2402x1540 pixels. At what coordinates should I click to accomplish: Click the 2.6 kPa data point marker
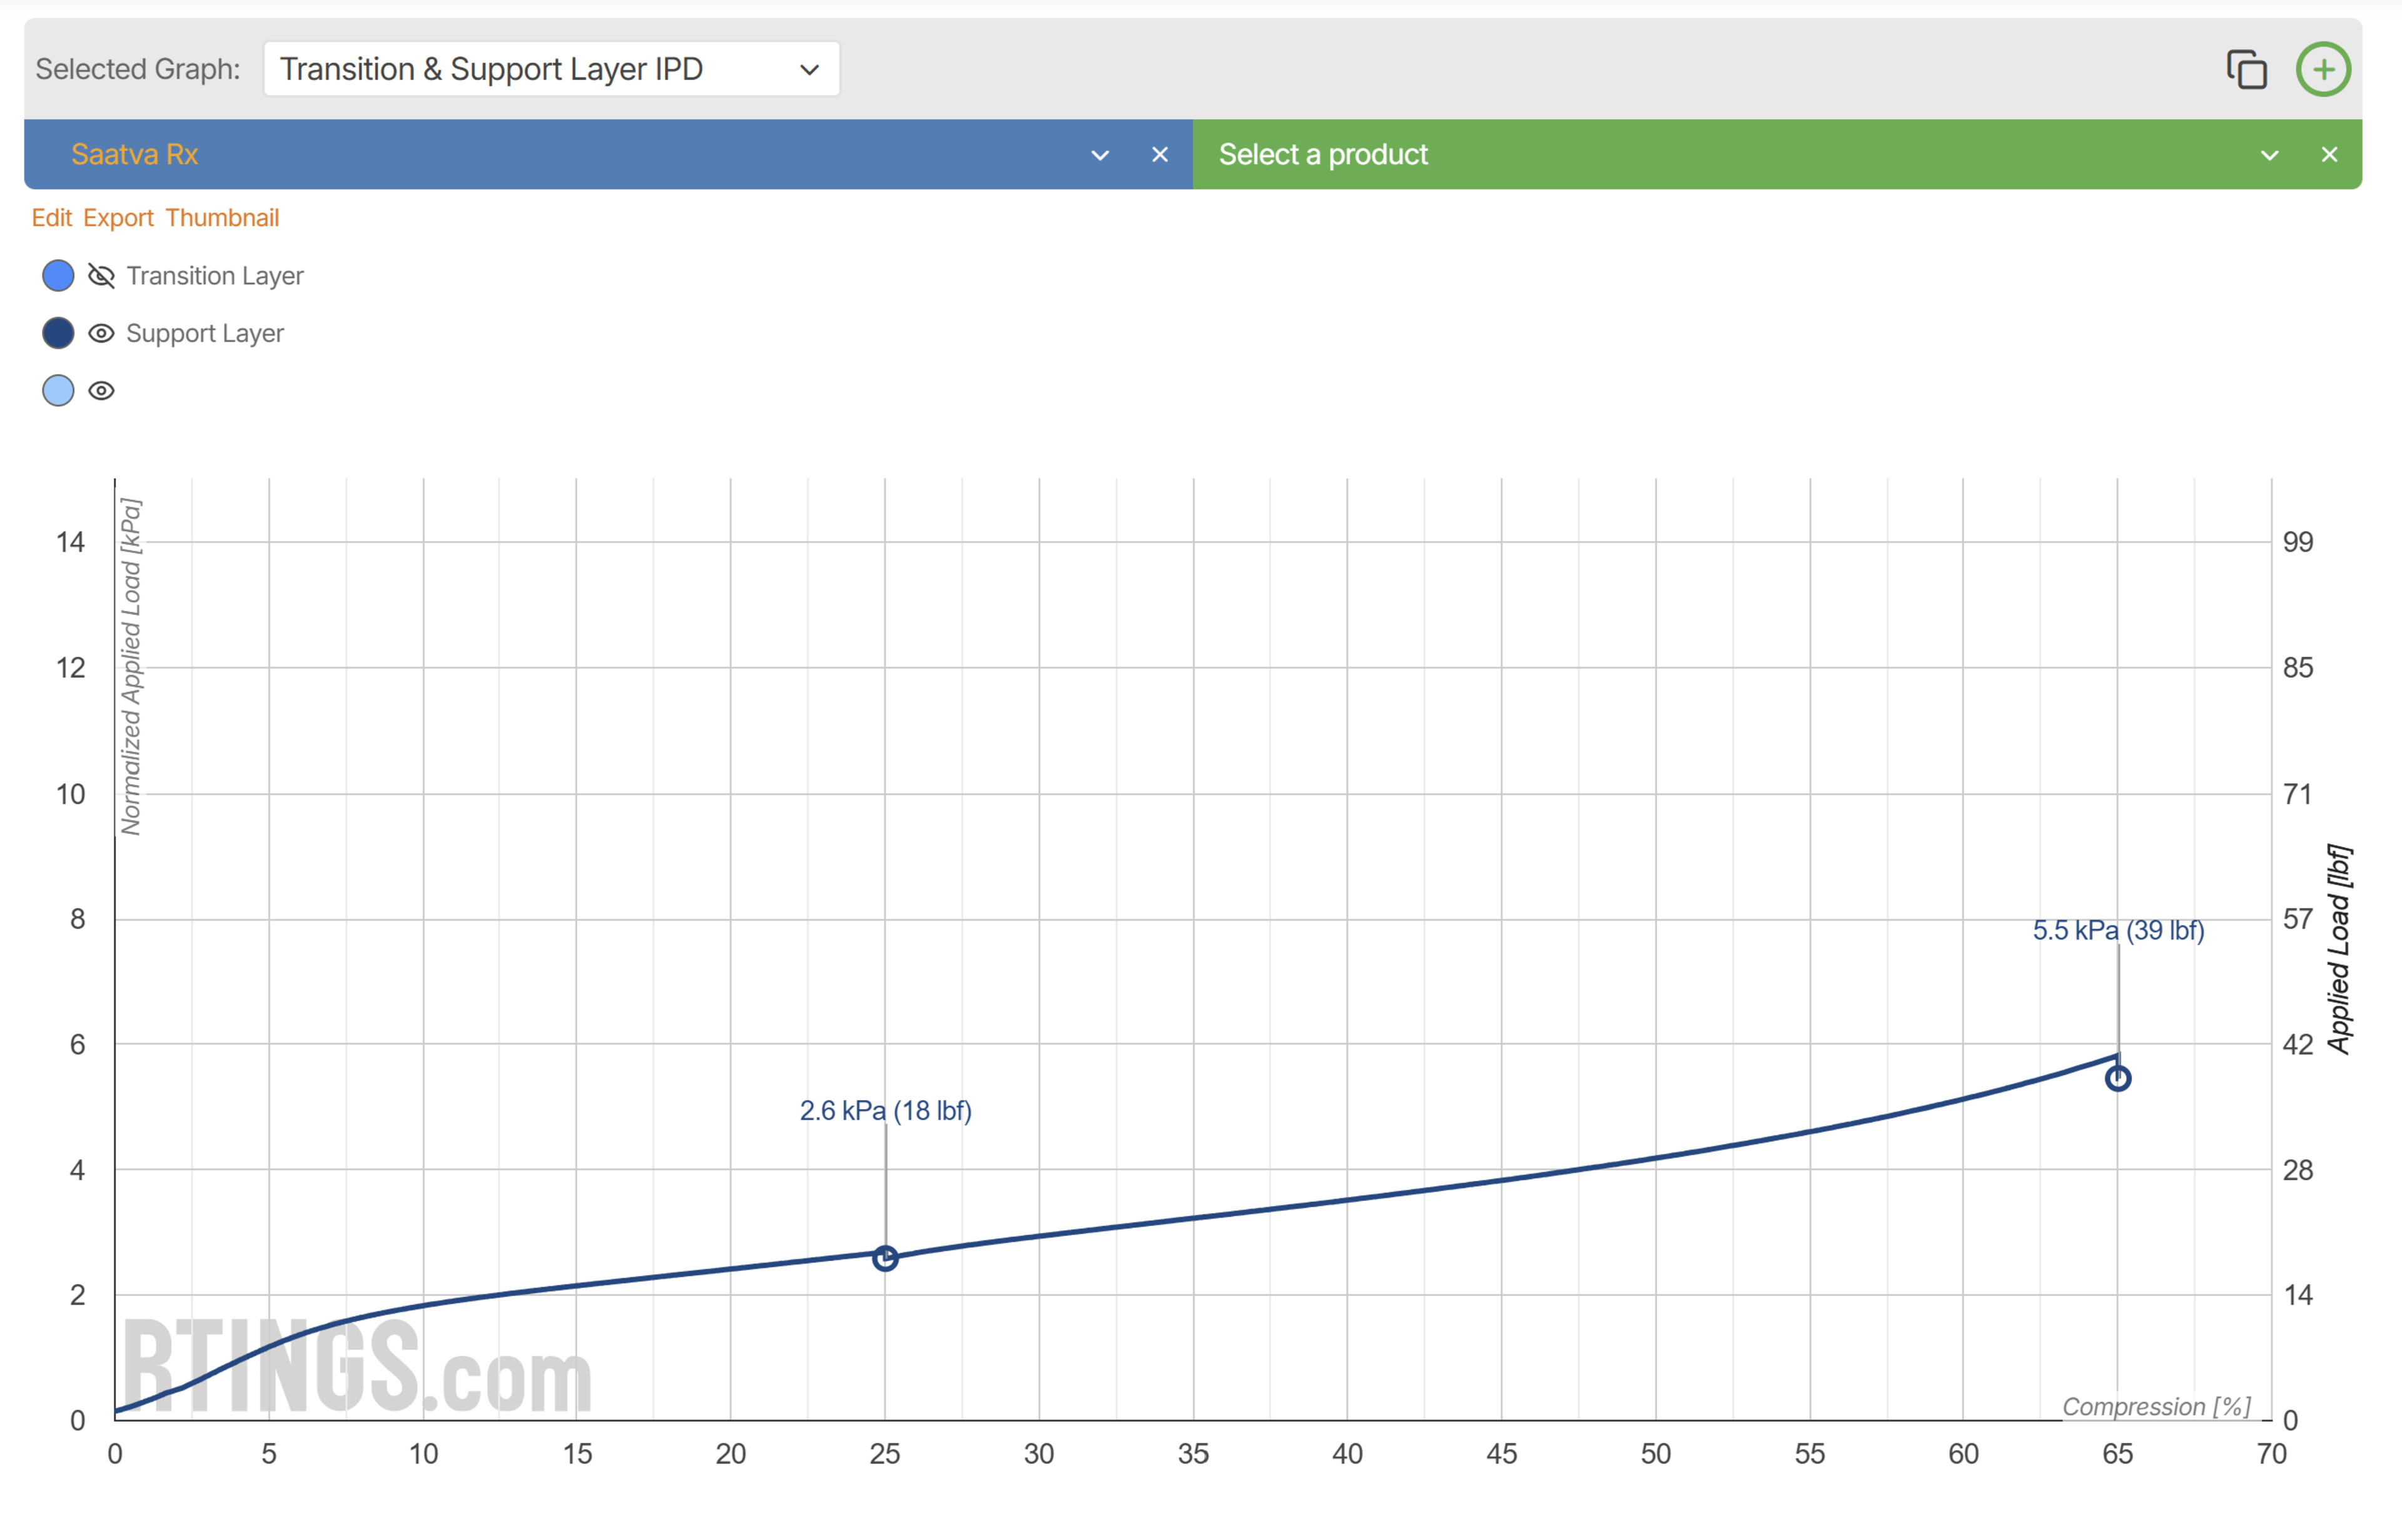coord(885,1258)
